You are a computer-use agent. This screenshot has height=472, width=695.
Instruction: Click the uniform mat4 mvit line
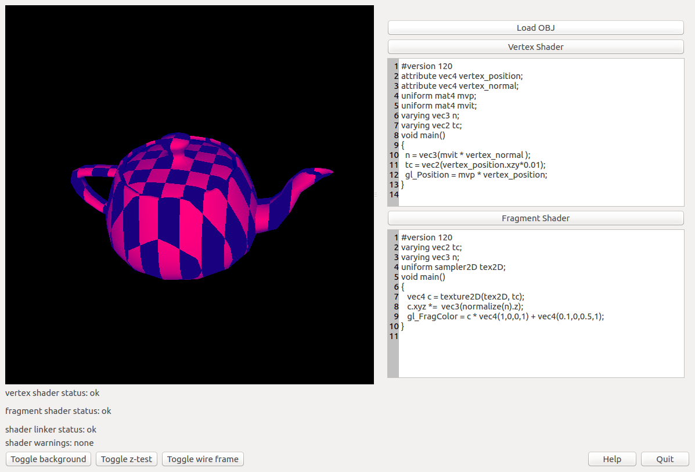pyautogui.click(x=438, y=106)
